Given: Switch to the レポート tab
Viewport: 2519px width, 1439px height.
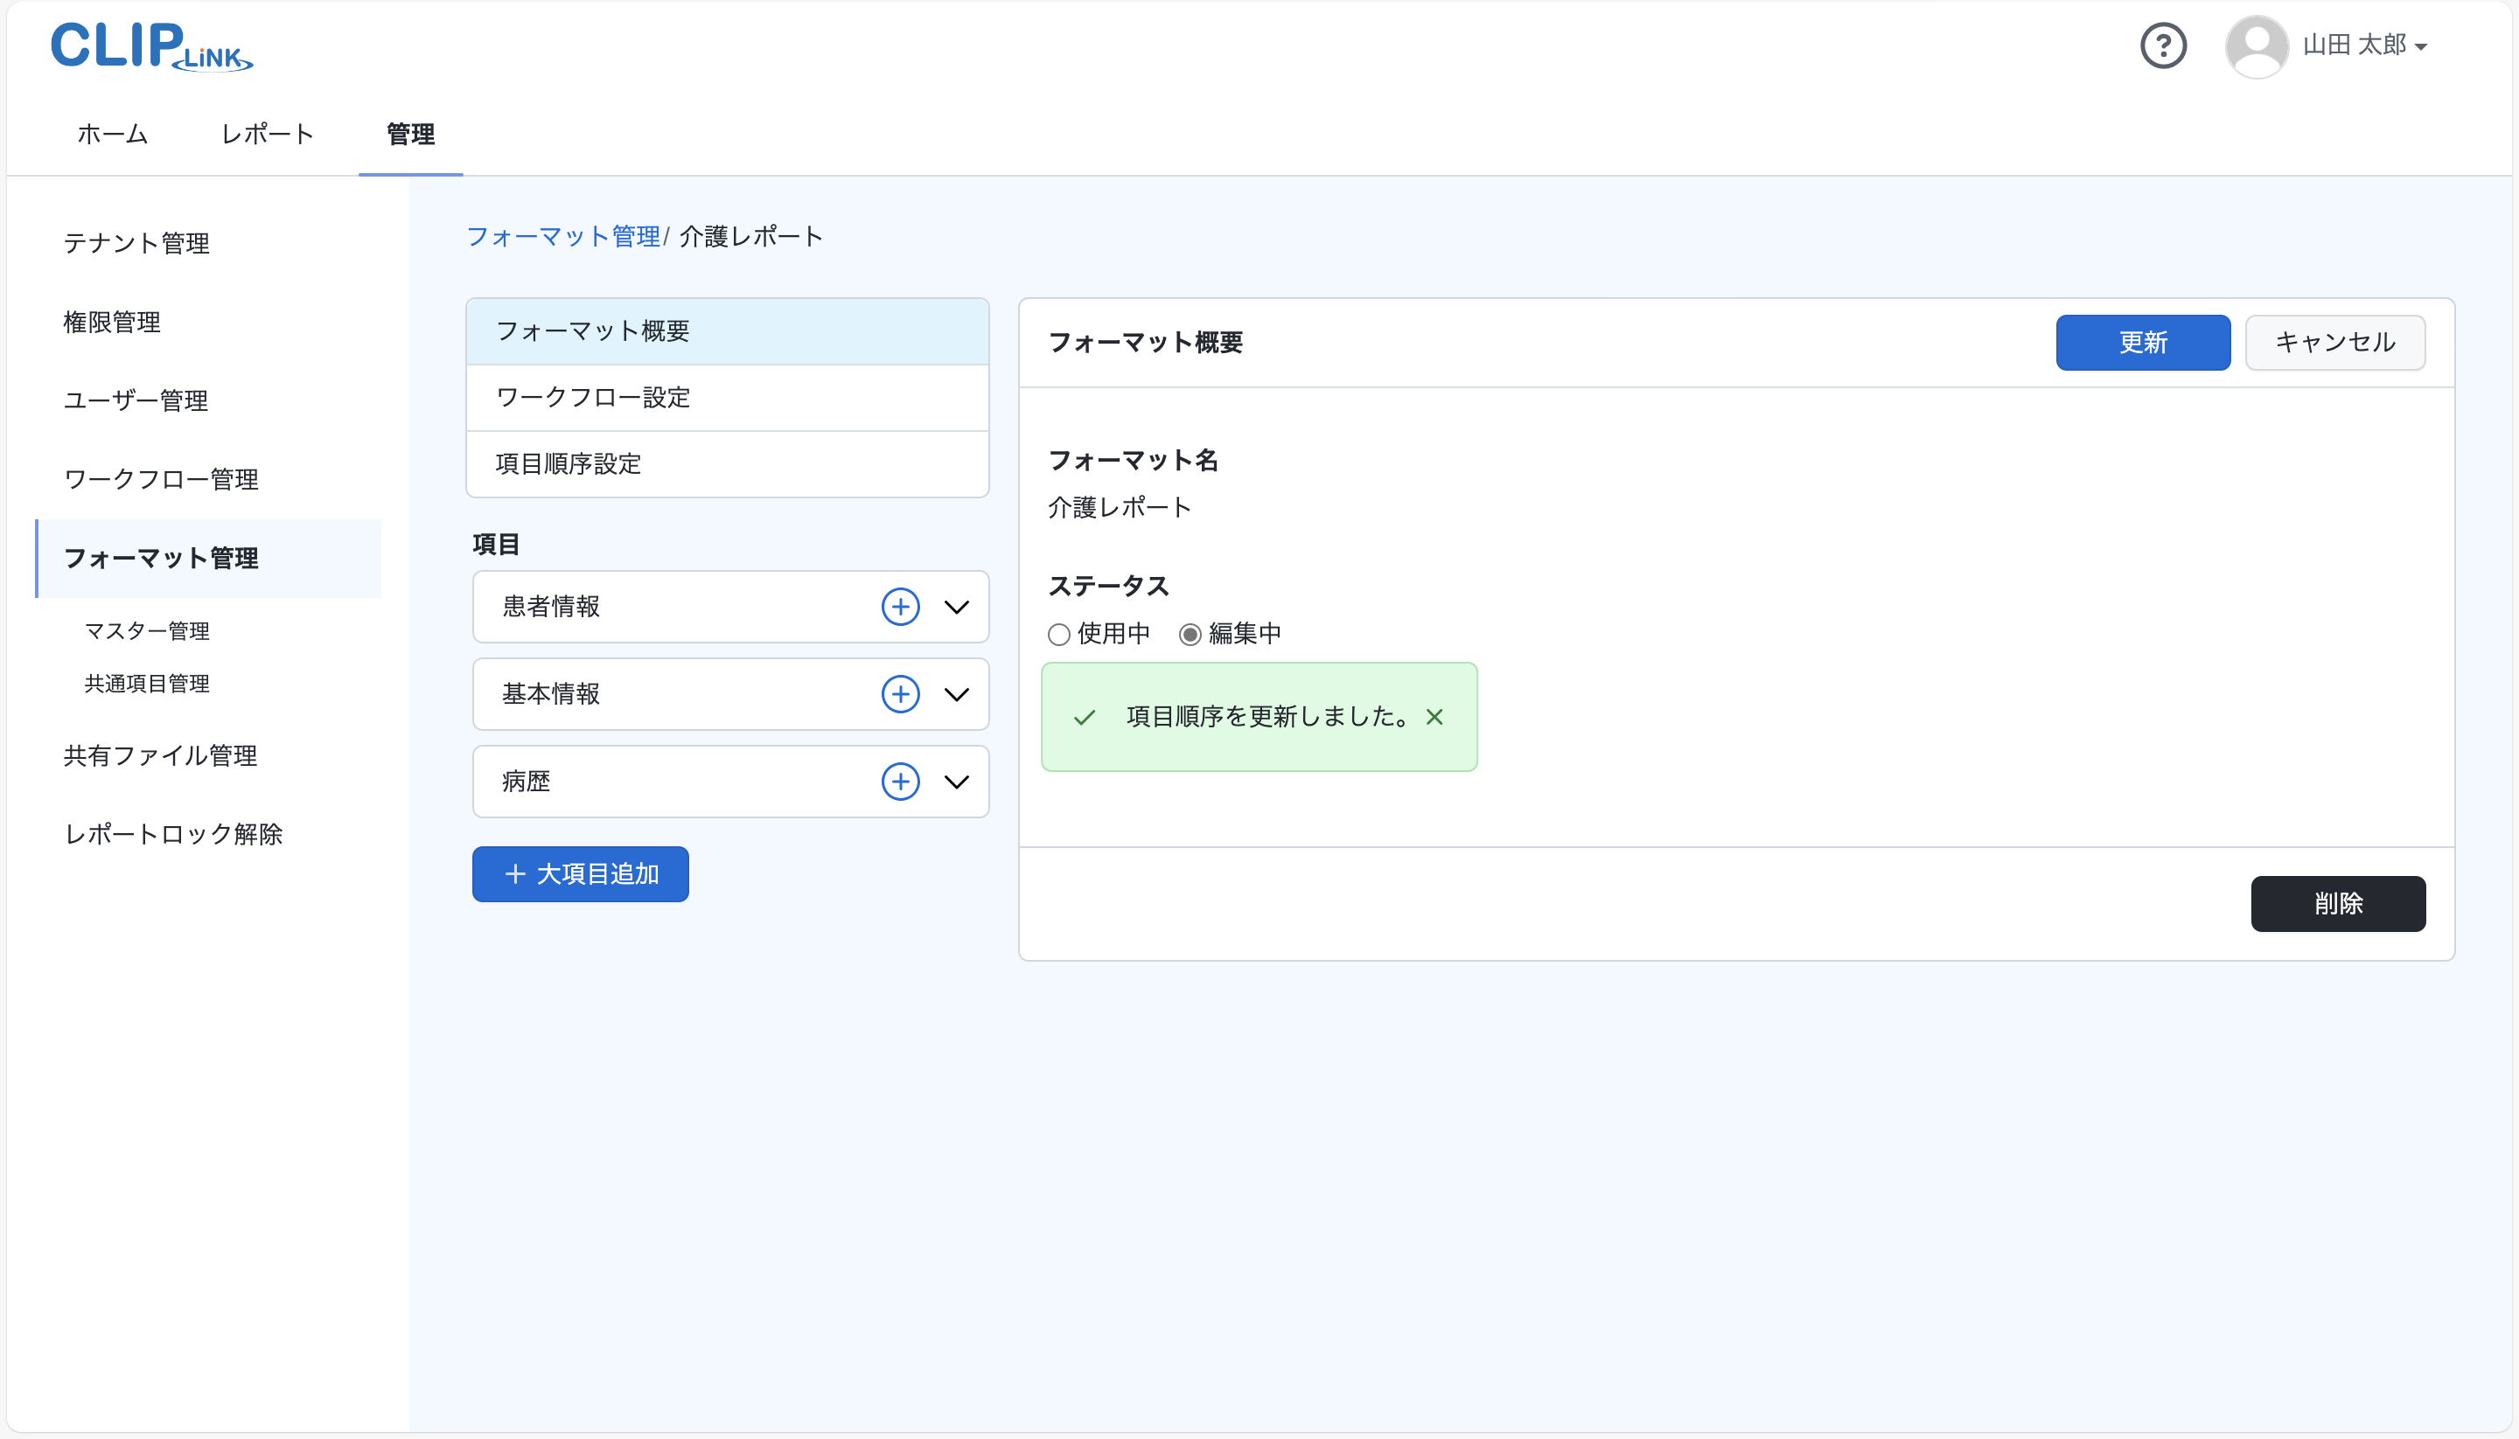Looking at the screenshot, I should pyautogui.click(x=267, y=135).
